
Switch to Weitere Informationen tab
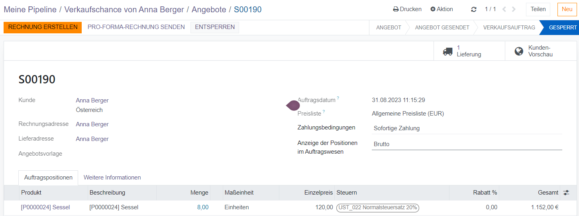click(x=112, y=177)
